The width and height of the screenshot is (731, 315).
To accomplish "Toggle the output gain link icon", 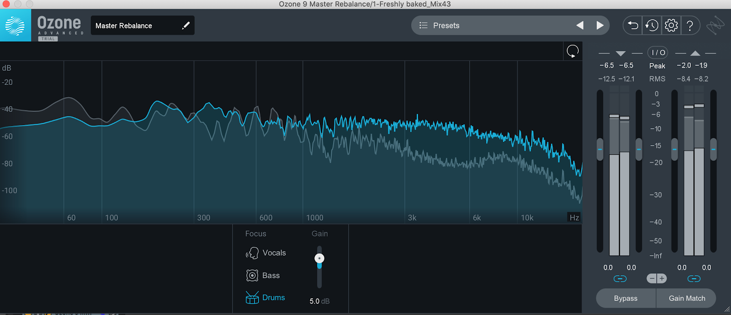I will [x=694, y=278].
